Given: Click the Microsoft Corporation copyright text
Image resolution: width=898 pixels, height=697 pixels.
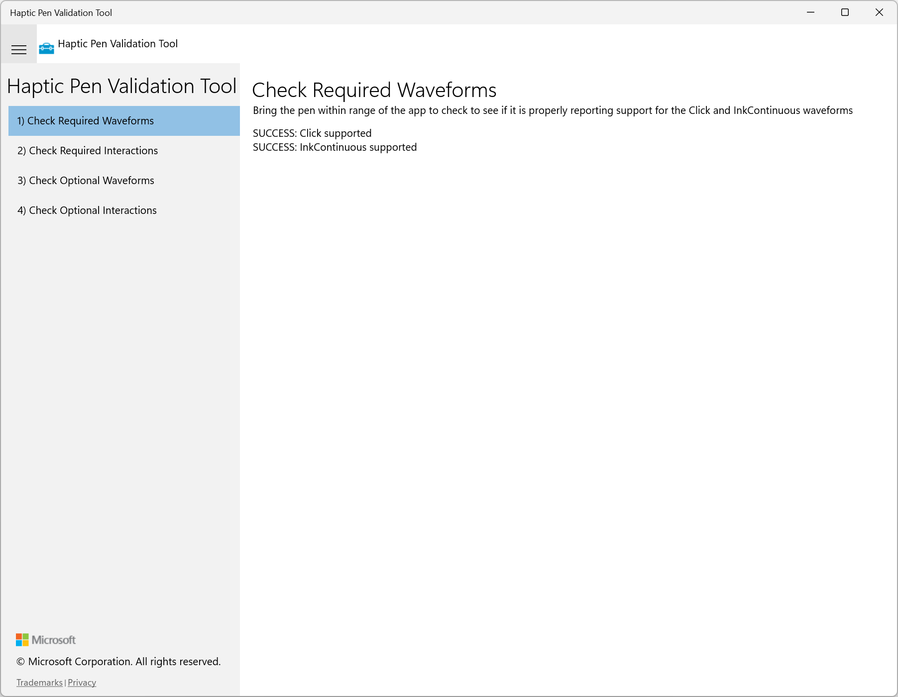Looking at the screenshot, I should pos(118,662).
